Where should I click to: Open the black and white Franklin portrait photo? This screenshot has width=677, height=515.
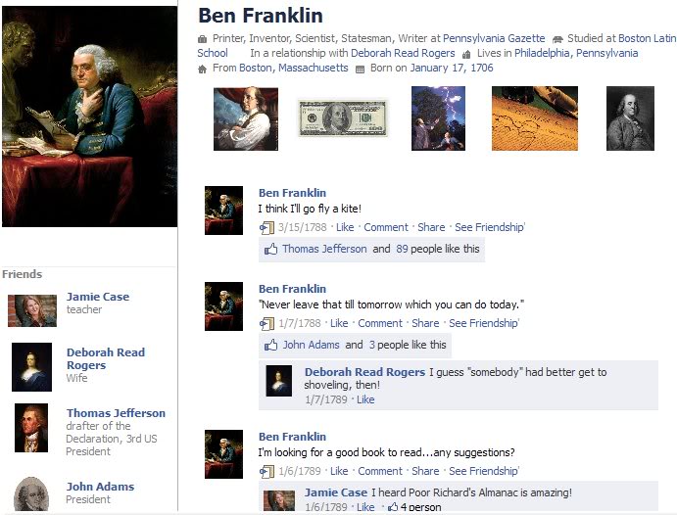coord(630,118)
